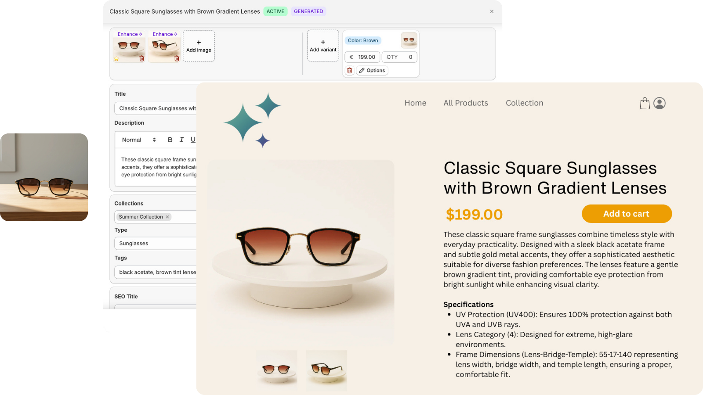This screenshot has width=703, height=395.
Task: Select the Color: Brown variant chip
Action: pyautogui.click(x=362, y=40)
